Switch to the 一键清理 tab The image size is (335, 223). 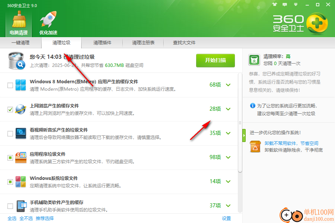20,43
